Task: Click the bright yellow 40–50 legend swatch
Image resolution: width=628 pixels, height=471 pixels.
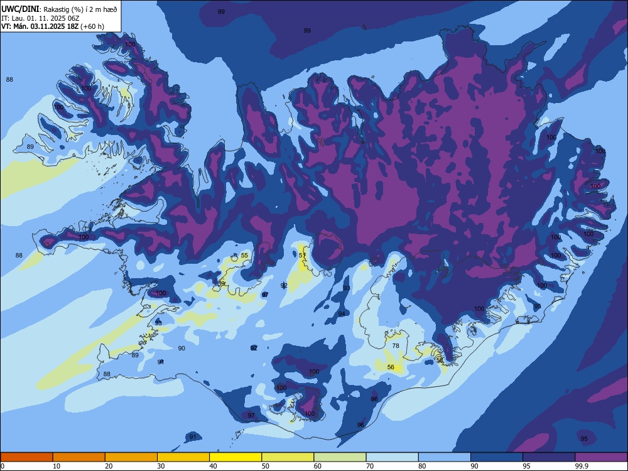Action: [235, 457]
